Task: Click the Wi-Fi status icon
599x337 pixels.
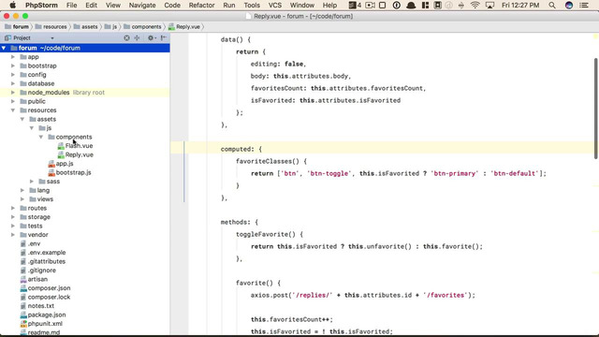Action: 475,5
